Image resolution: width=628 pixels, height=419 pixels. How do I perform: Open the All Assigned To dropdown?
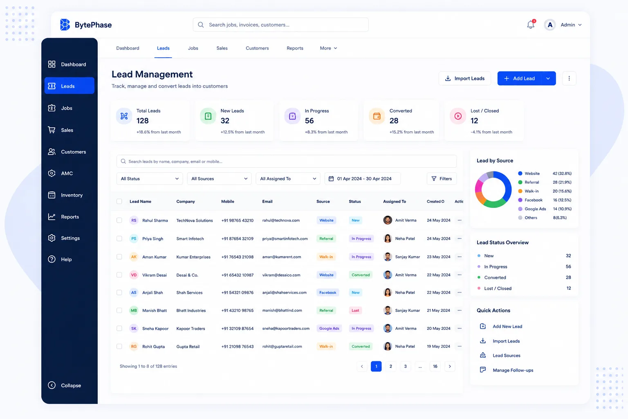pyautogui.click(x=288, y=179)
